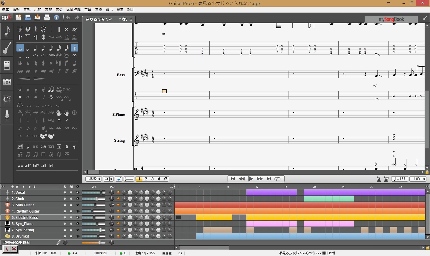
Task: Open the effects pedal panel in the sidebar
Action: pyautogui.click(x=7, y=65)
